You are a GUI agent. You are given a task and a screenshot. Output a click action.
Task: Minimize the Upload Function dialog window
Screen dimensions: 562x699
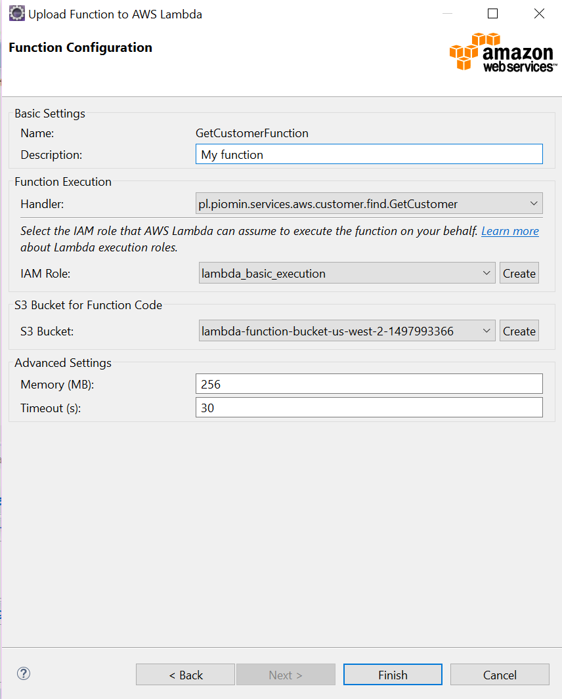point(446,14)
